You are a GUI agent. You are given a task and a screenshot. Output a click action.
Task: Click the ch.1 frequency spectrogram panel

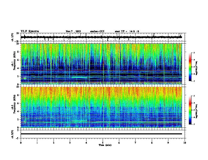coord(101,64)
